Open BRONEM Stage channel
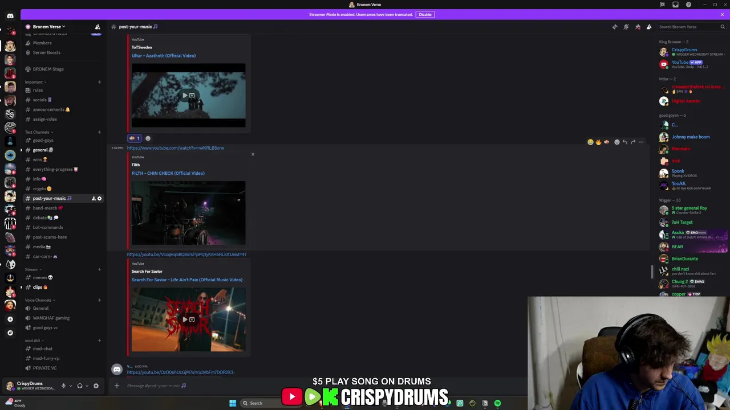This screenshot has width=730, height=410. pyautogui.click(x=63, y=69)
